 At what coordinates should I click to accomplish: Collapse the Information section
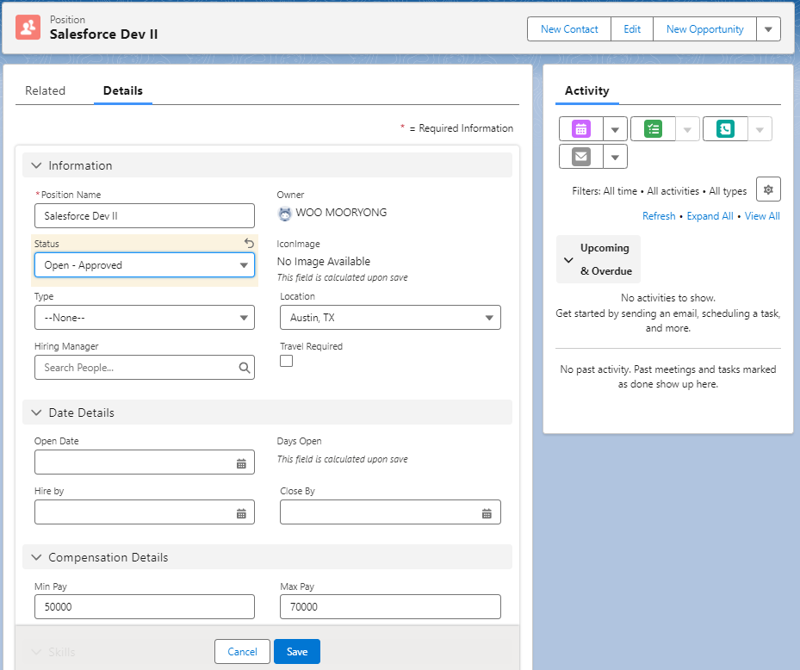[37, 165]
